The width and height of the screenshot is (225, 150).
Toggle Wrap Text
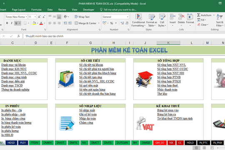tap(82, 17)
